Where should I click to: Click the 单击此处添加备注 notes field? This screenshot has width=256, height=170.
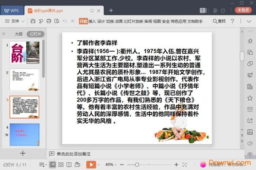tap(74, 154)
